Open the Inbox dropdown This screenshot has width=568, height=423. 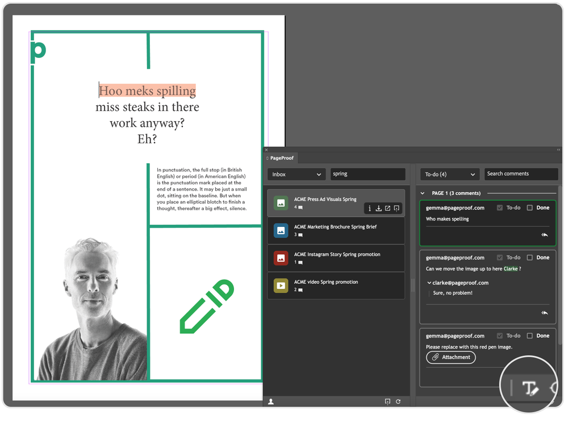point(296,175)
